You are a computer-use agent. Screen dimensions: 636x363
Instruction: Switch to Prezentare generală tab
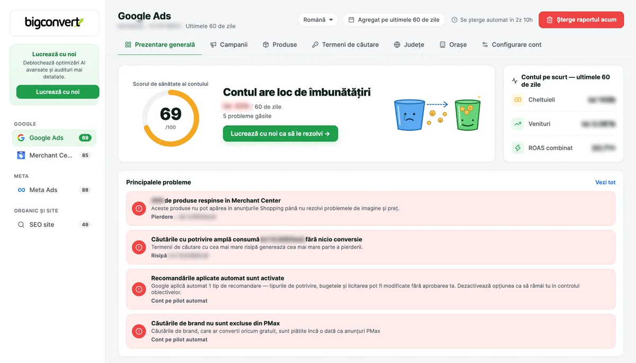[160, 44]
